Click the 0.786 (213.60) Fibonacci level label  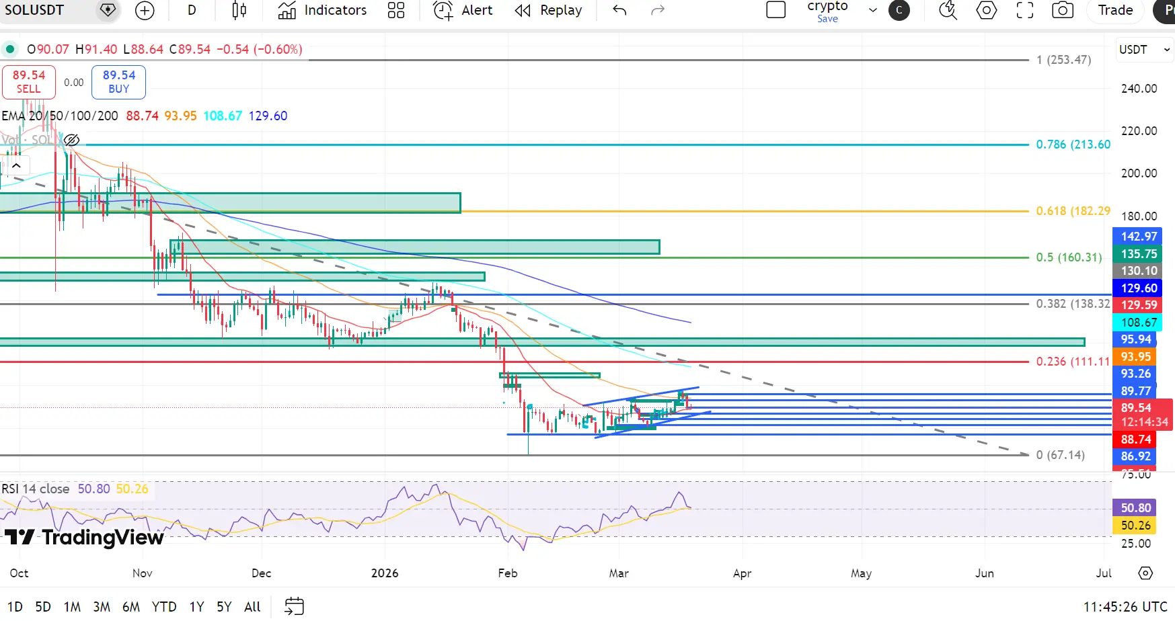[x=1073, y=144]
